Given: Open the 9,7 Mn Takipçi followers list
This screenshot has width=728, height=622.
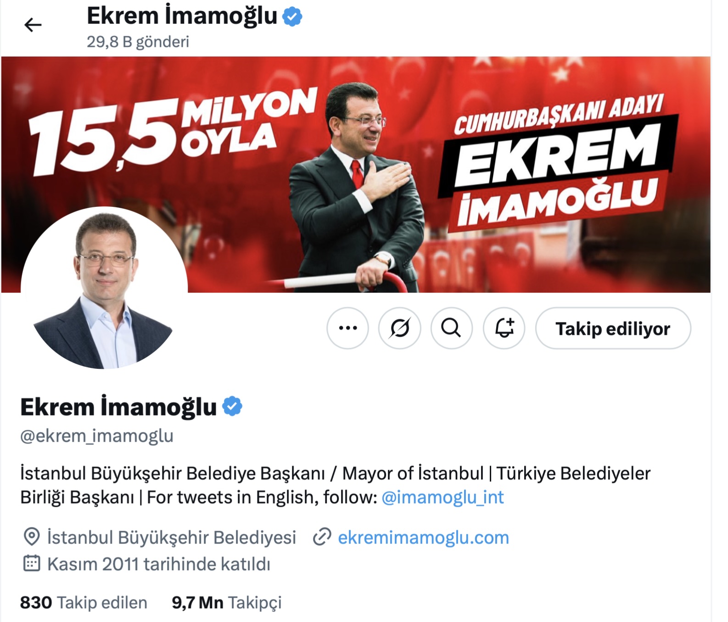Looking at the screenshot, I should (x=227, y=603).
